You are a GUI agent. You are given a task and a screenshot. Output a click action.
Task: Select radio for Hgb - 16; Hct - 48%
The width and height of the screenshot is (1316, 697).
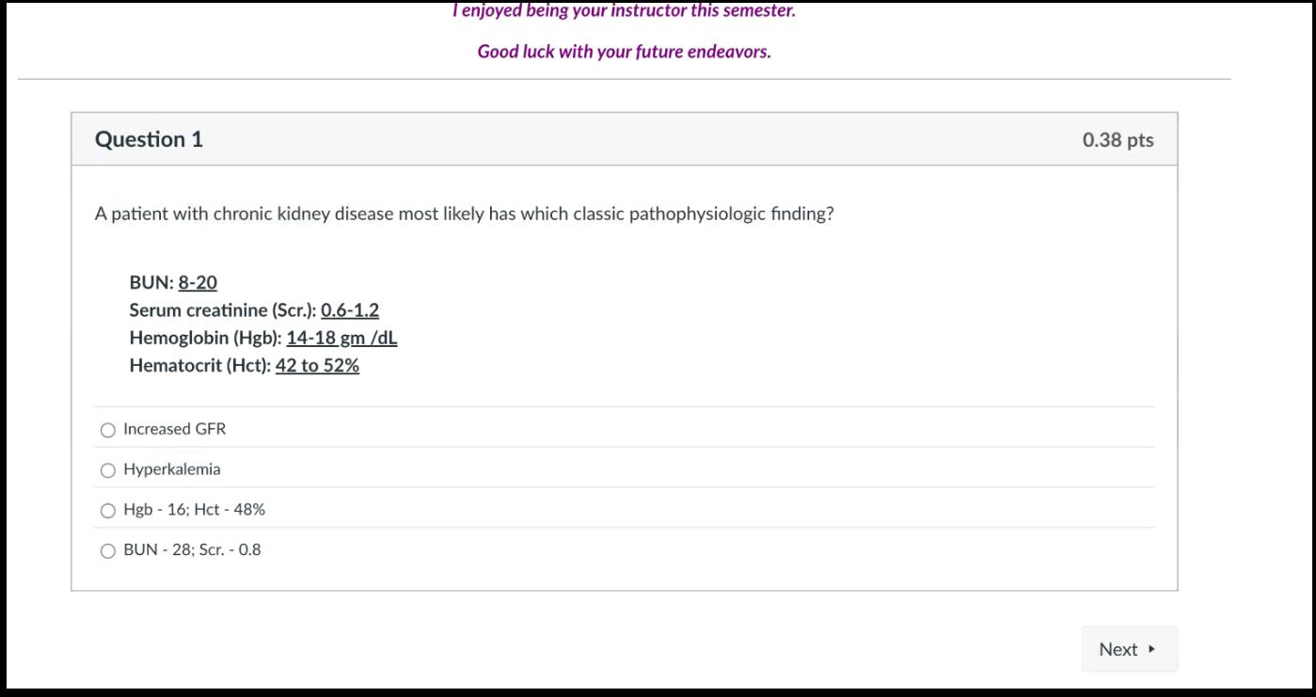[x=108, y=511]
